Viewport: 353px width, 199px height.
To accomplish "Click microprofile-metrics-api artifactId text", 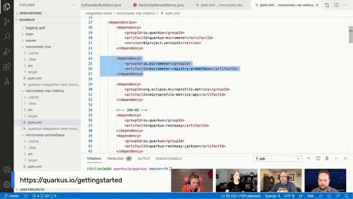I will coord(174,95).
